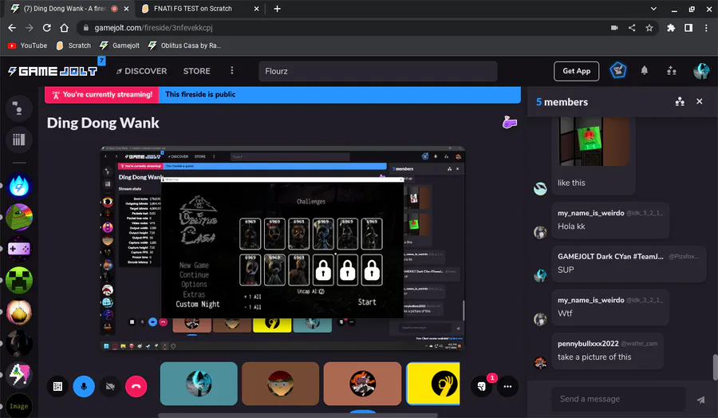Open the Minecraft creeper community icon
718x418 pixels.
click(x=19, y=280)
